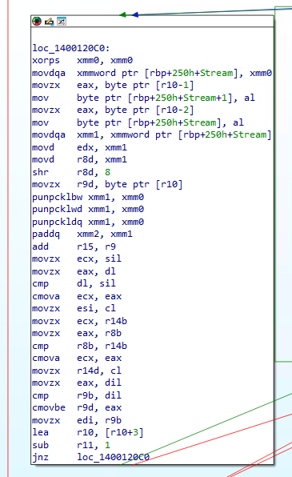Click the cmp r9b, dil instruction
The width and height of the screenshot is (292, 477).
pos(77,395)
